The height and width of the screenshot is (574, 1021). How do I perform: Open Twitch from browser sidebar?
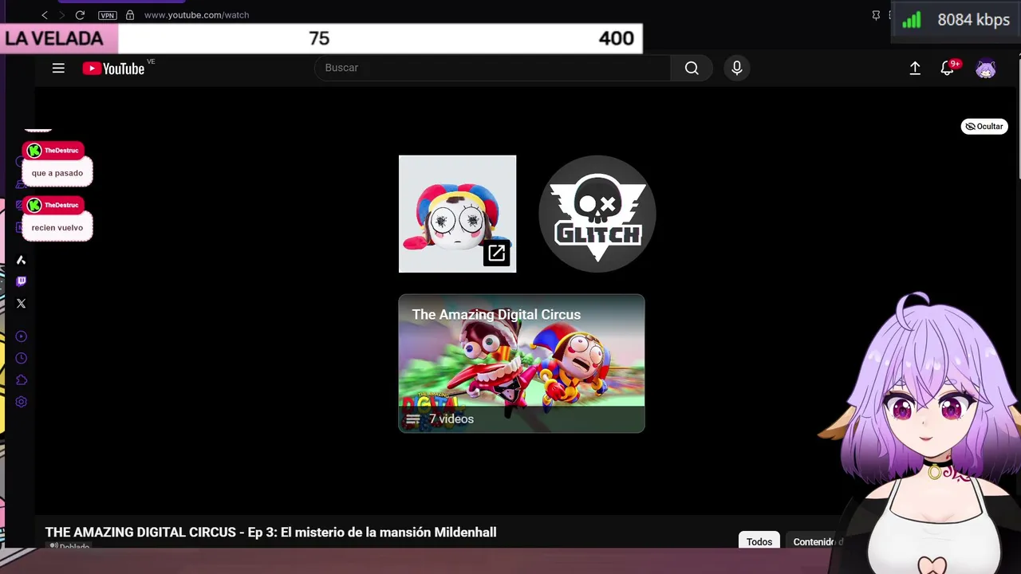pyautogui.click(x=22, y=281)
